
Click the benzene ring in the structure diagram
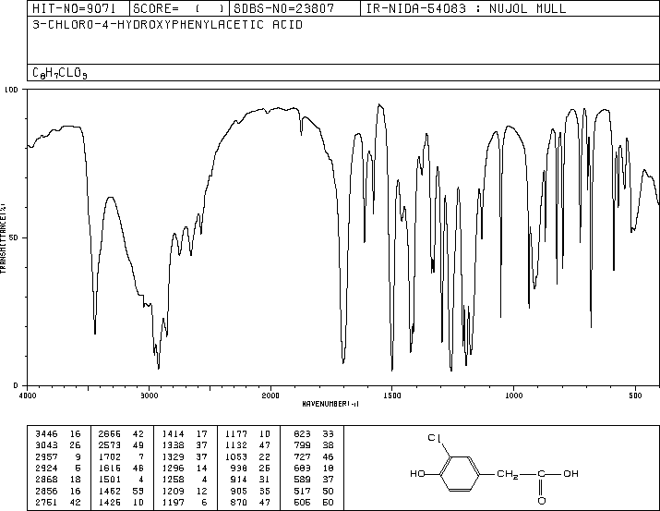coord(460,474)
